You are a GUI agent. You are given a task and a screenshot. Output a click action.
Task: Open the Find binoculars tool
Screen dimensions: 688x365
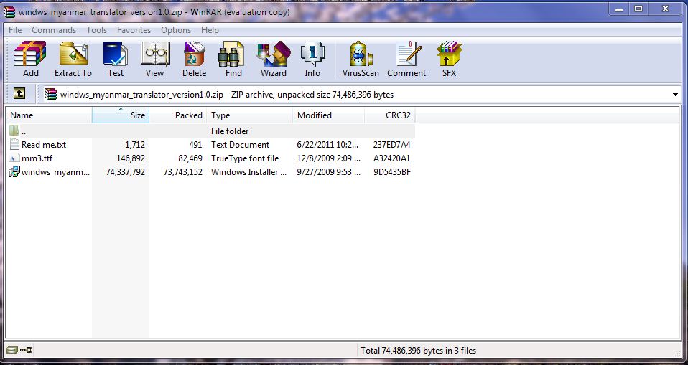pos(233,60)
